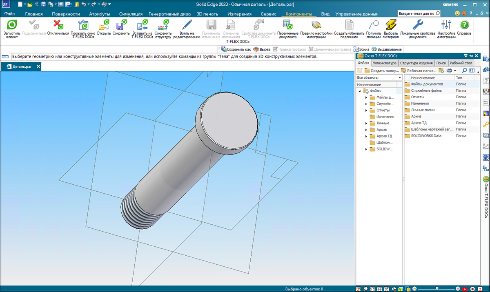Click Сохранить как in the command bar

point(236,49)
